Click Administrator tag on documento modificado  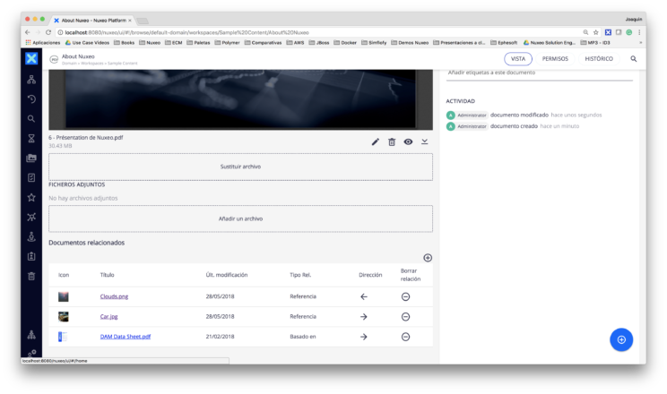pyautogui.click(x=472, y=116)
